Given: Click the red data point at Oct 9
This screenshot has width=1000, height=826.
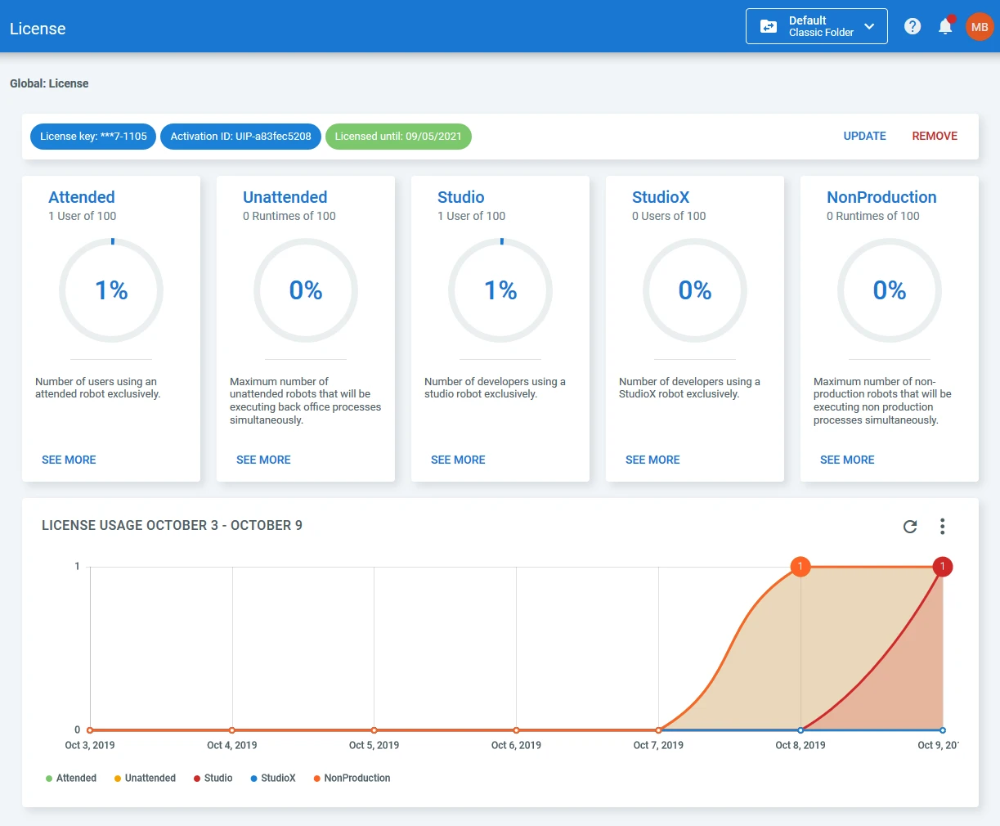Looking at the screenshot, I should (943, 566).
